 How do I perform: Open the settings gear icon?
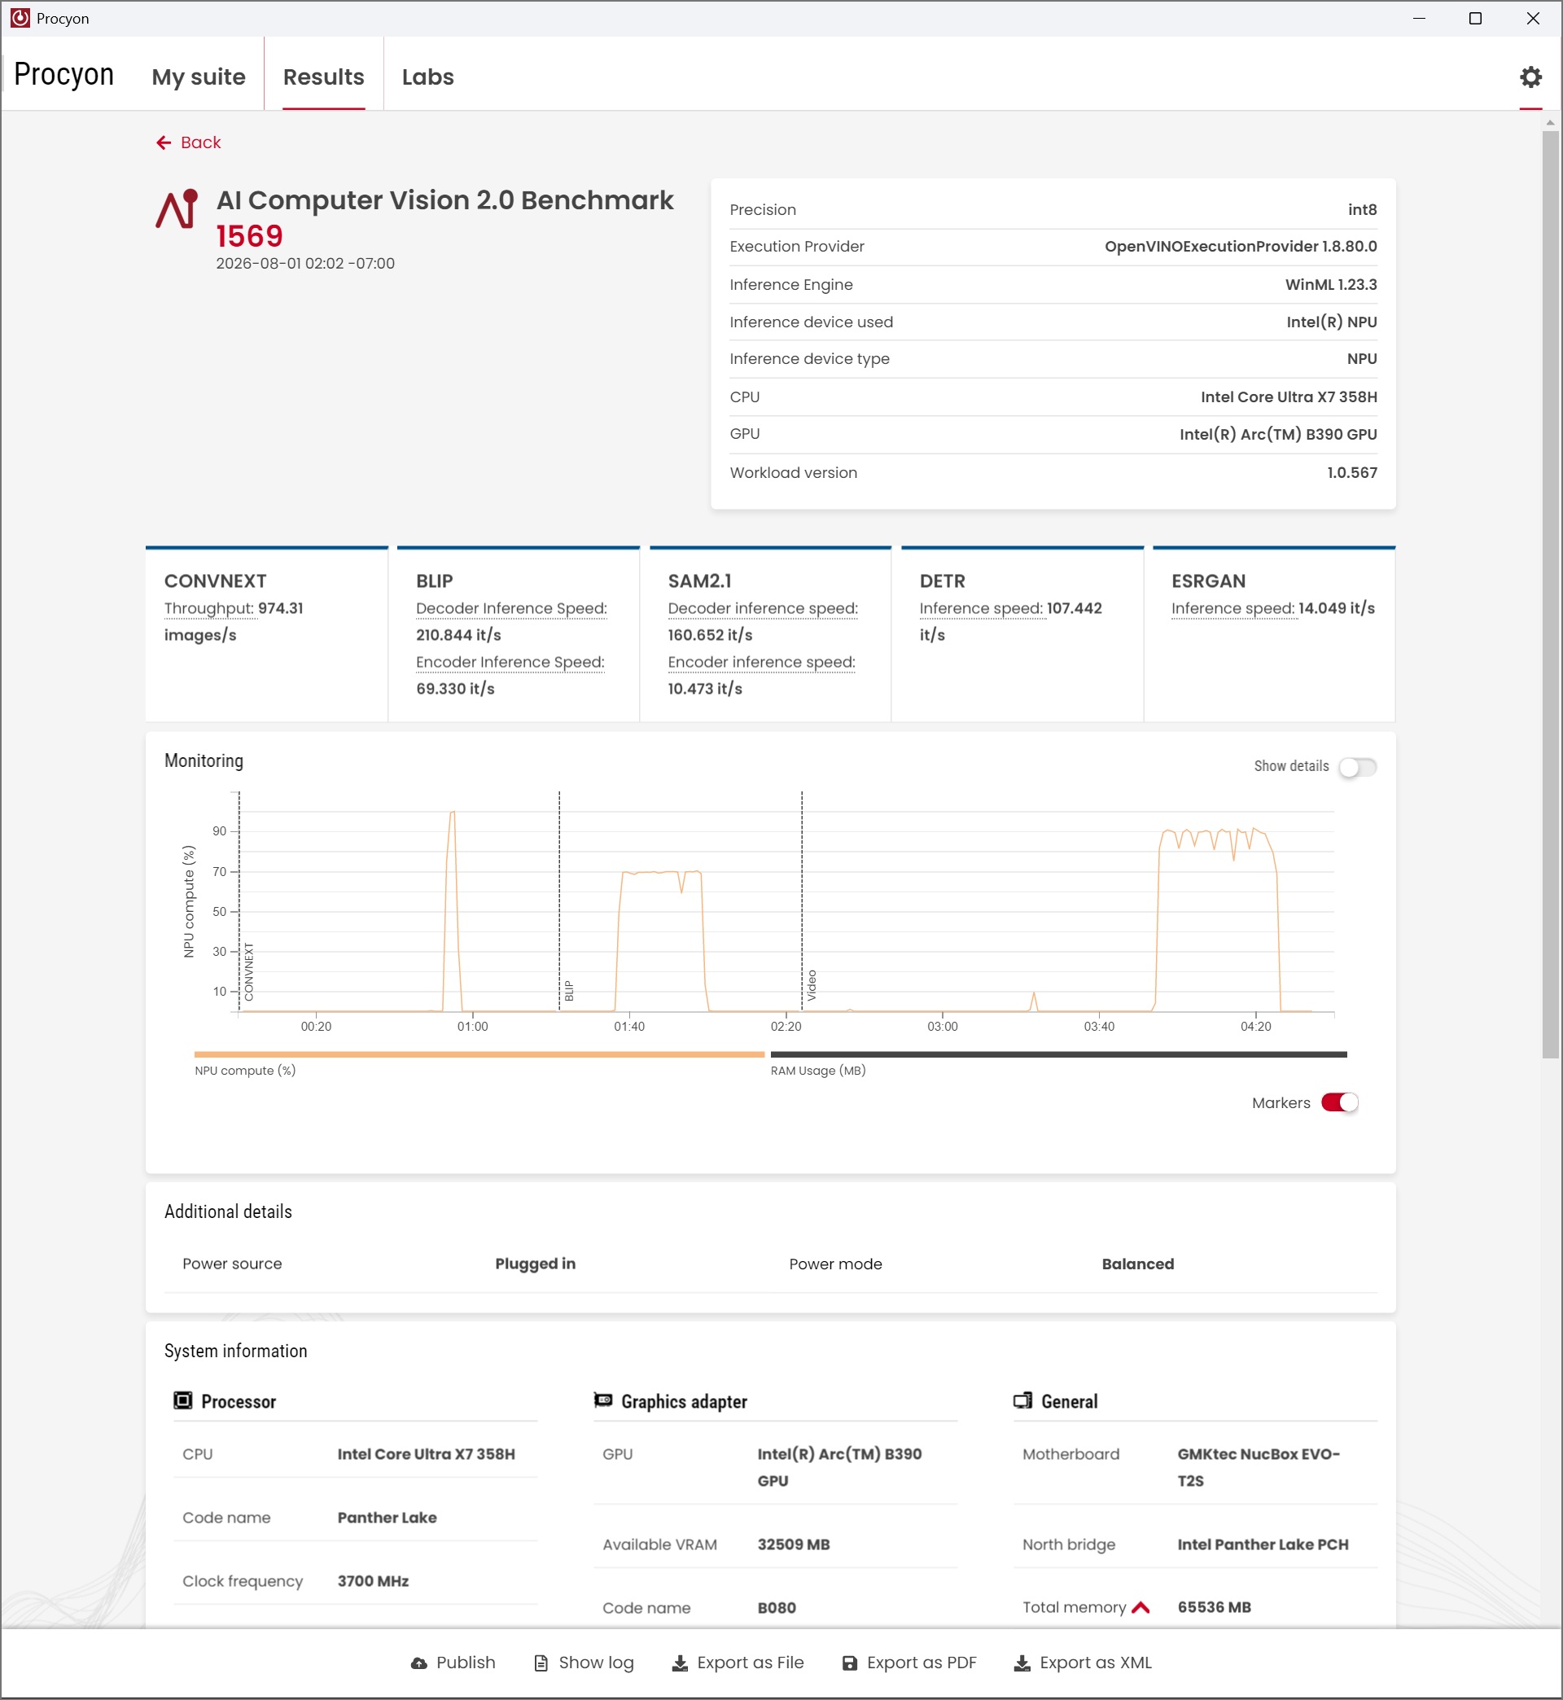click(1530, 77)
